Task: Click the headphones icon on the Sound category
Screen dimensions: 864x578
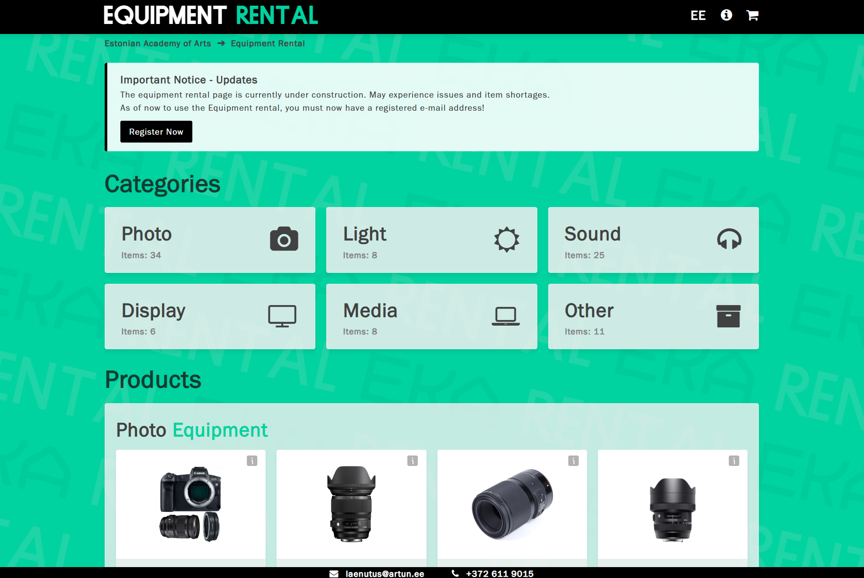Action: tap(729, 239)
